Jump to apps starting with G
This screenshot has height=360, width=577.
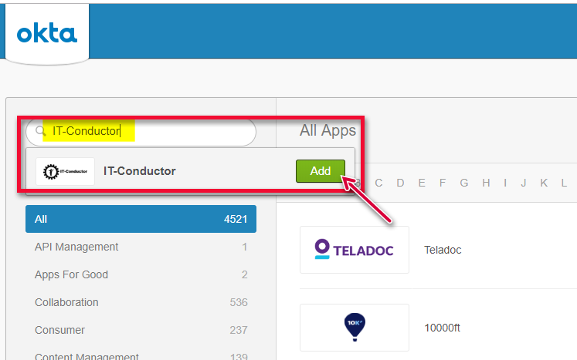[464, 183]
